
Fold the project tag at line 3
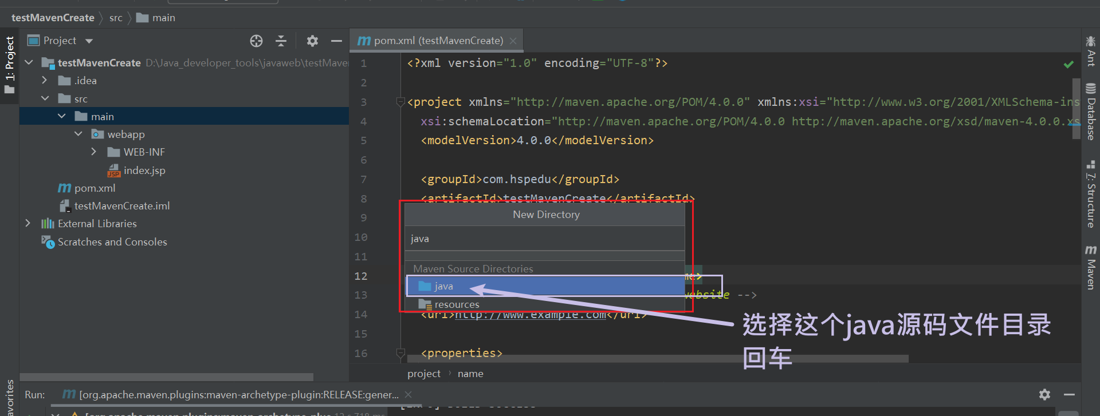[400, 102]
